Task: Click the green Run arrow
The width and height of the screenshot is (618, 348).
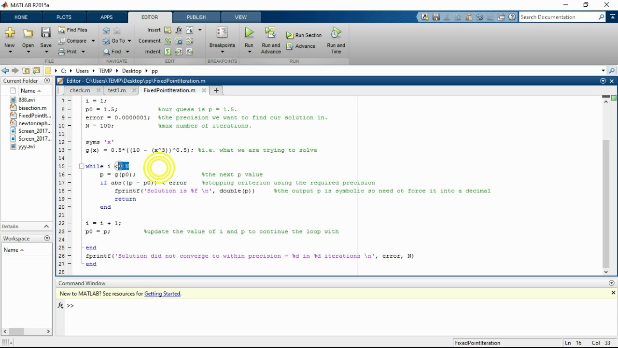Action: [x=249, y=33]
